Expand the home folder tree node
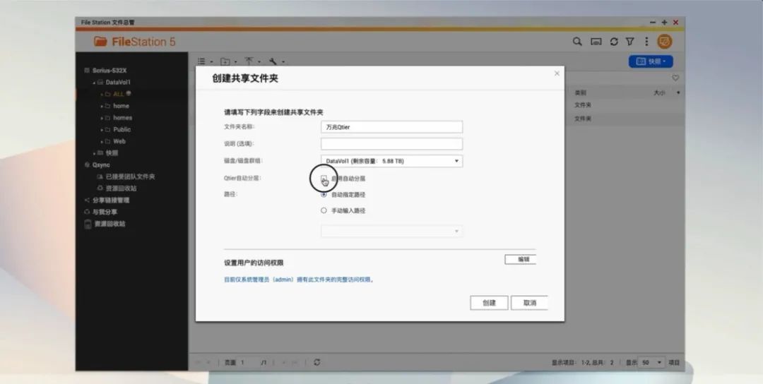 point(102,106)
